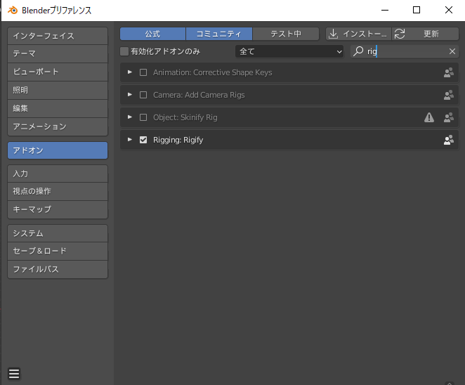Open the システム preferences tab
The width and height of the screenshot is (465, 385).
(x=58, y=233)
